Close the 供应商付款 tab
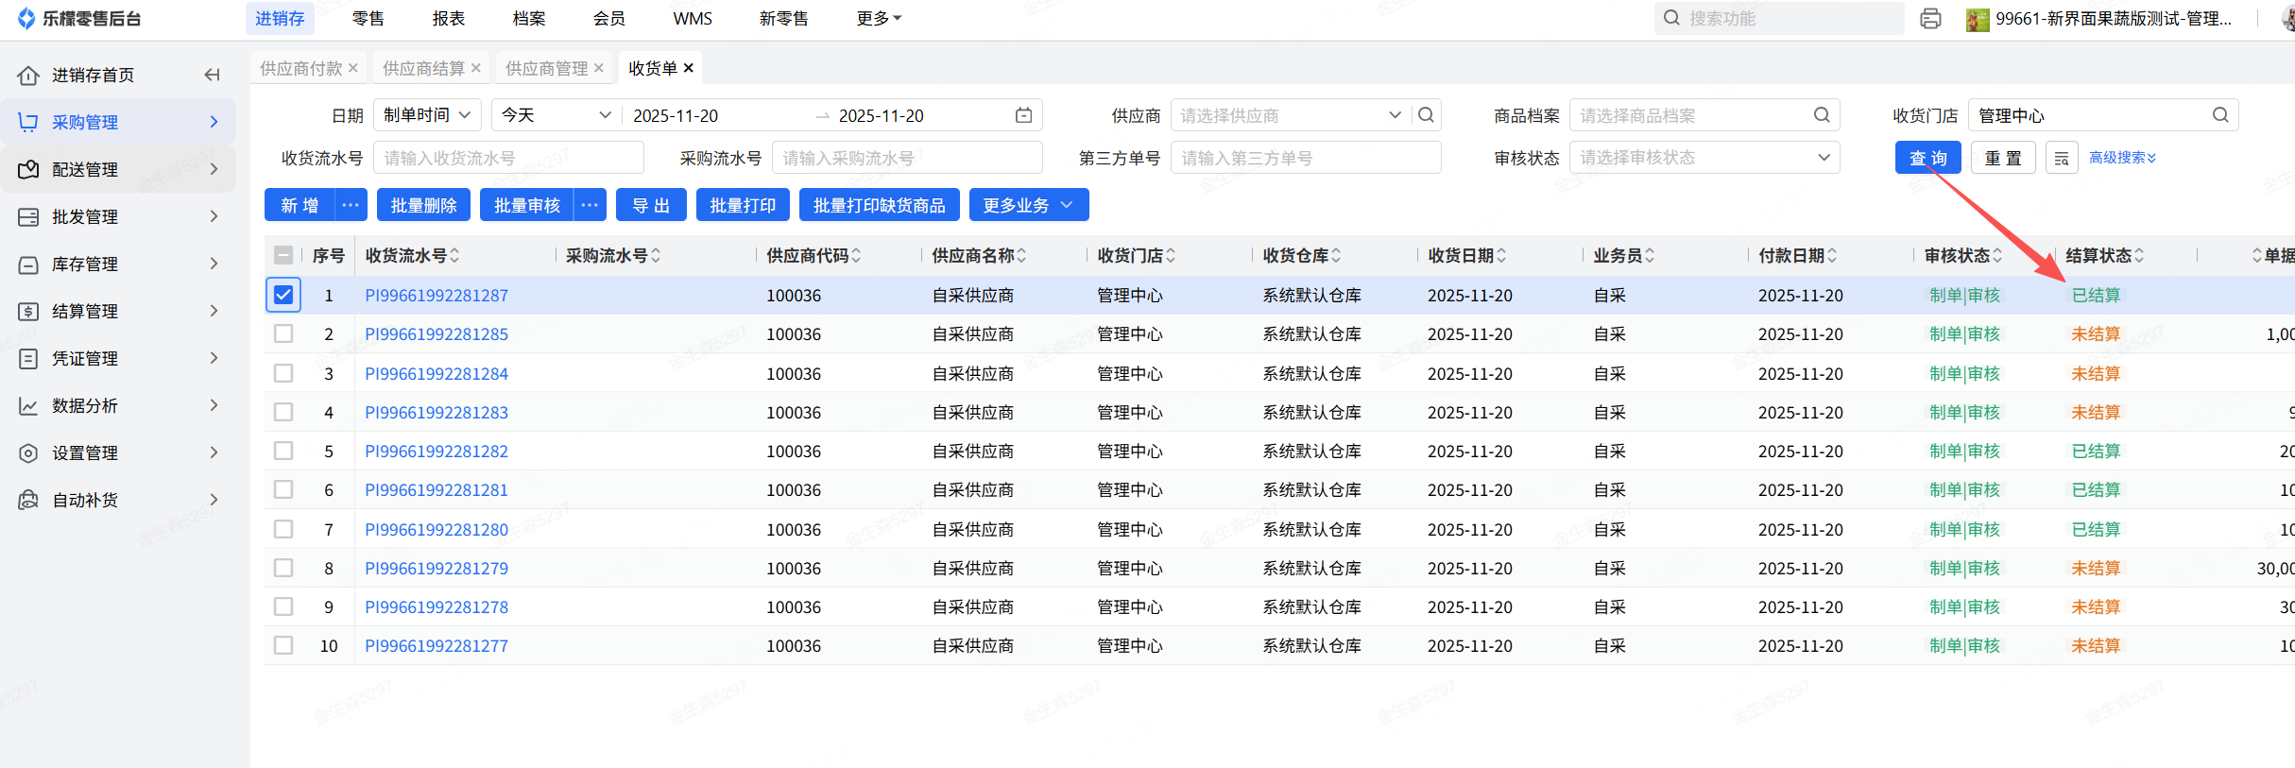 coord(353,68)
